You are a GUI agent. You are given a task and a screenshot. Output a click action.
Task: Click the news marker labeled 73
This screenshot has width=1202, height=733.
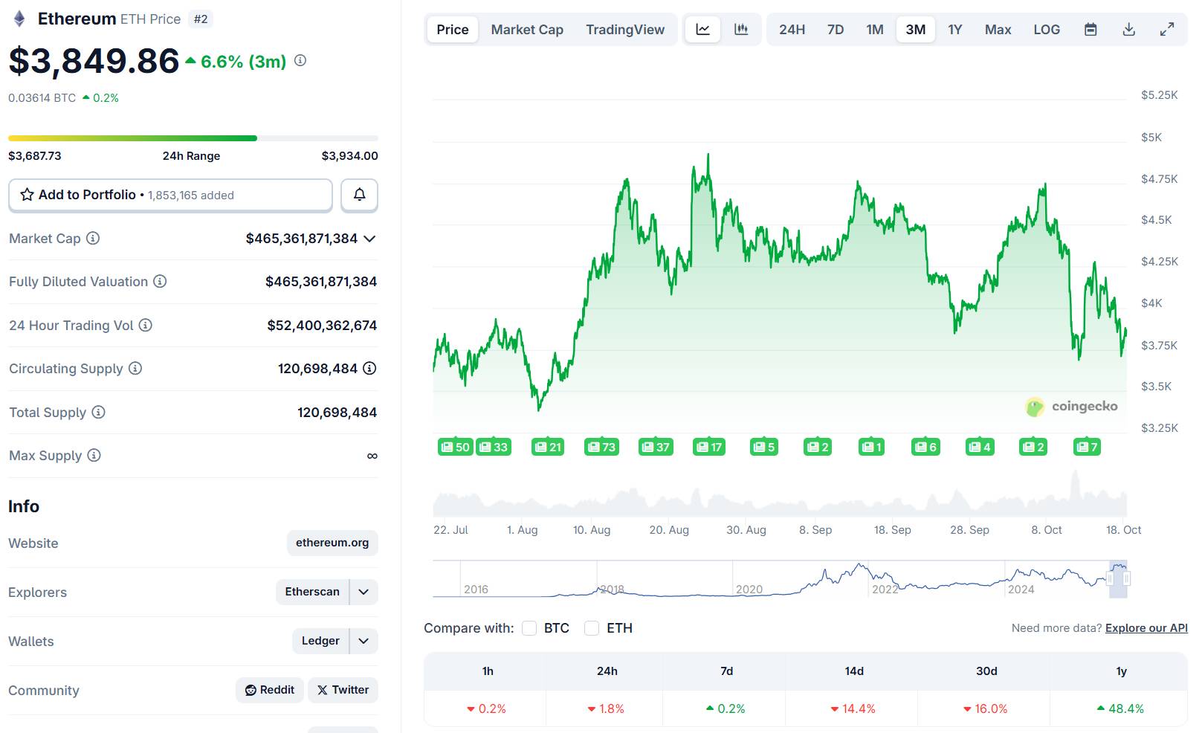point(601,447)
